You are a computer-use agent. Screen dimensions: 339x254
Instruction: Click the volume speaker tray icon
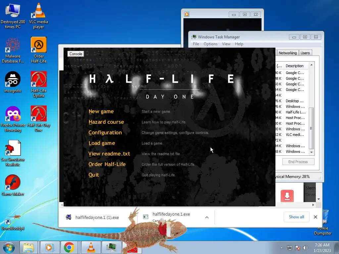coord(305,248)
